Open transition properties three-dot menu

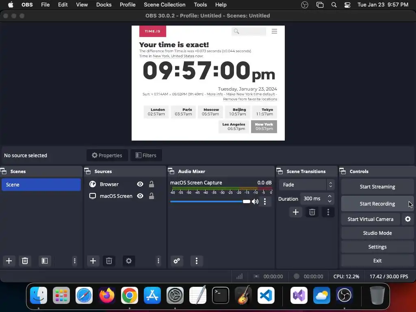point(328,212)
